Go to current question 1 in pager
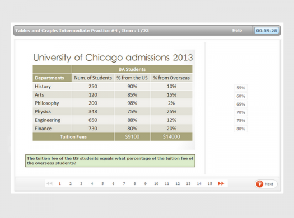This screenshot has width=294, height=218. pos(60,184)
